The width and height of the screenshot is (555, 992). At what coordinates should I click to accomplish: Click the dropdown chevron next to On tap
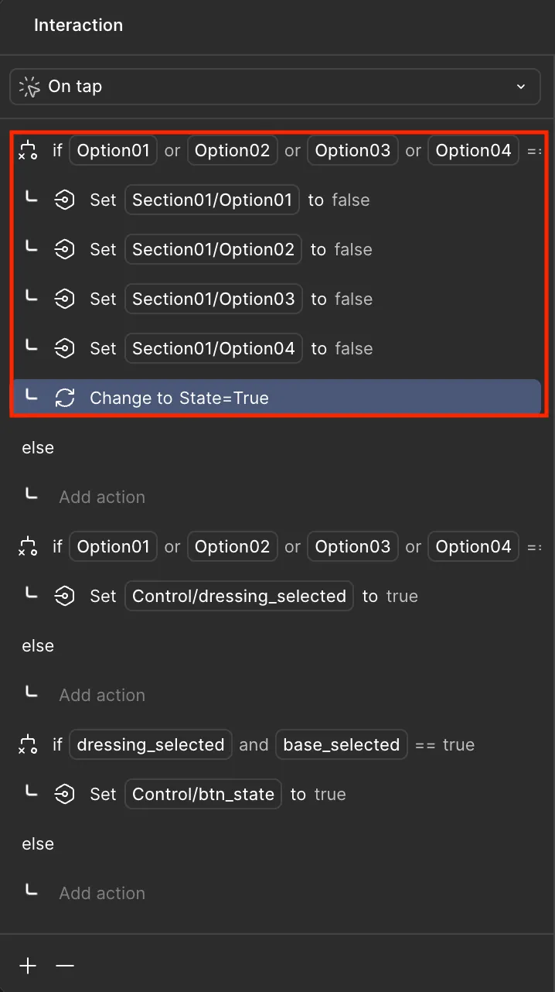(x=521, y=87)
